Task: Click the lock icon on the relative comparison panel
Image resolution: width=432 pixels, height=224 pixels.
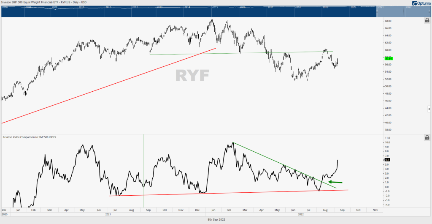Action: [x=427, y=137]
